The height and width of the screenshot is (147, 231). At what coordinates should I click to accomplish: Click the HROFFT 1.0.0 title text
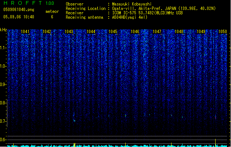[x=29, y=3]
